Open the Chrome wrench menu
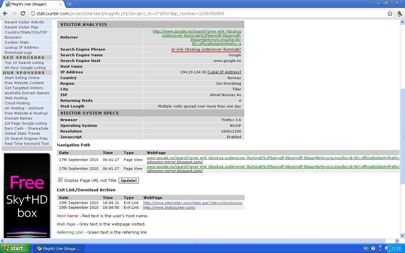 [400, 13]
